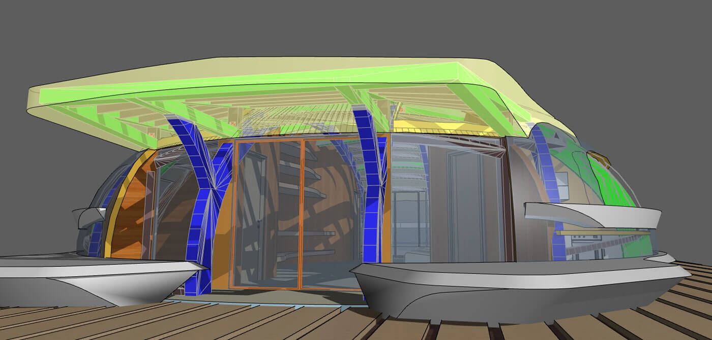
Task: Select the upper right gray ledge
Action: tap(590, 213)
